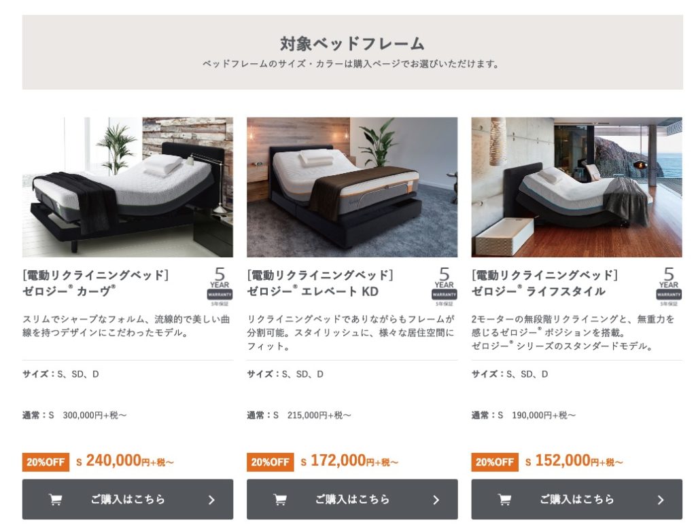Click the 5 Year Warranty badge for Curve

tap(220, 287)
